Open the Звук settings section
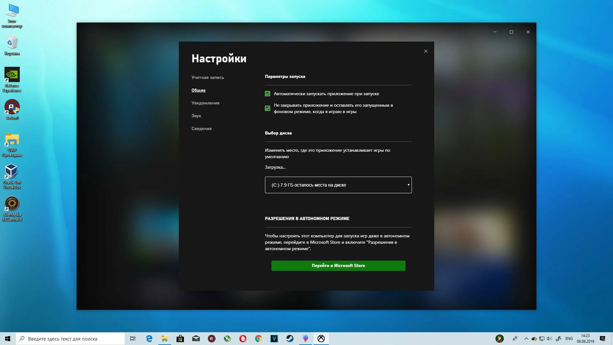613x345 pixels. [x=196, y=116]
